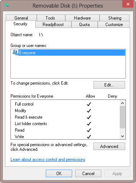The image size is (136, 183).
Task: Click the Modify allow checkmark
Action: 89,111
